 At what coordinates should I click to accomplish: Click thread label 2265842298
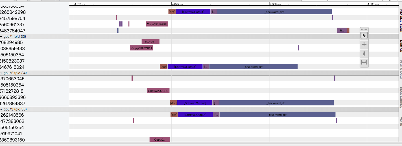click(13, 12)
